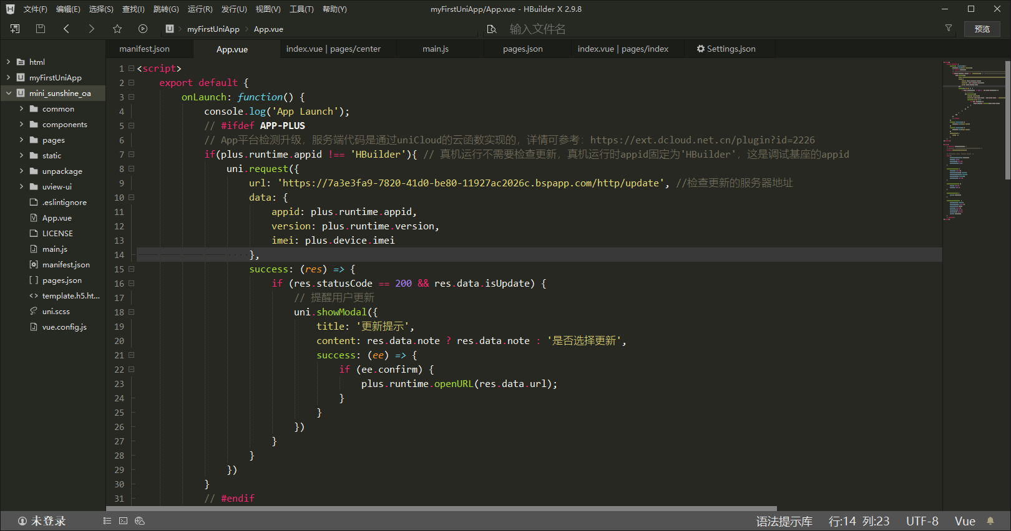This screenshot has width=1011, height=531.
Task: Click the project icon in breadcrumb
Action: click(x=170, y=29)
